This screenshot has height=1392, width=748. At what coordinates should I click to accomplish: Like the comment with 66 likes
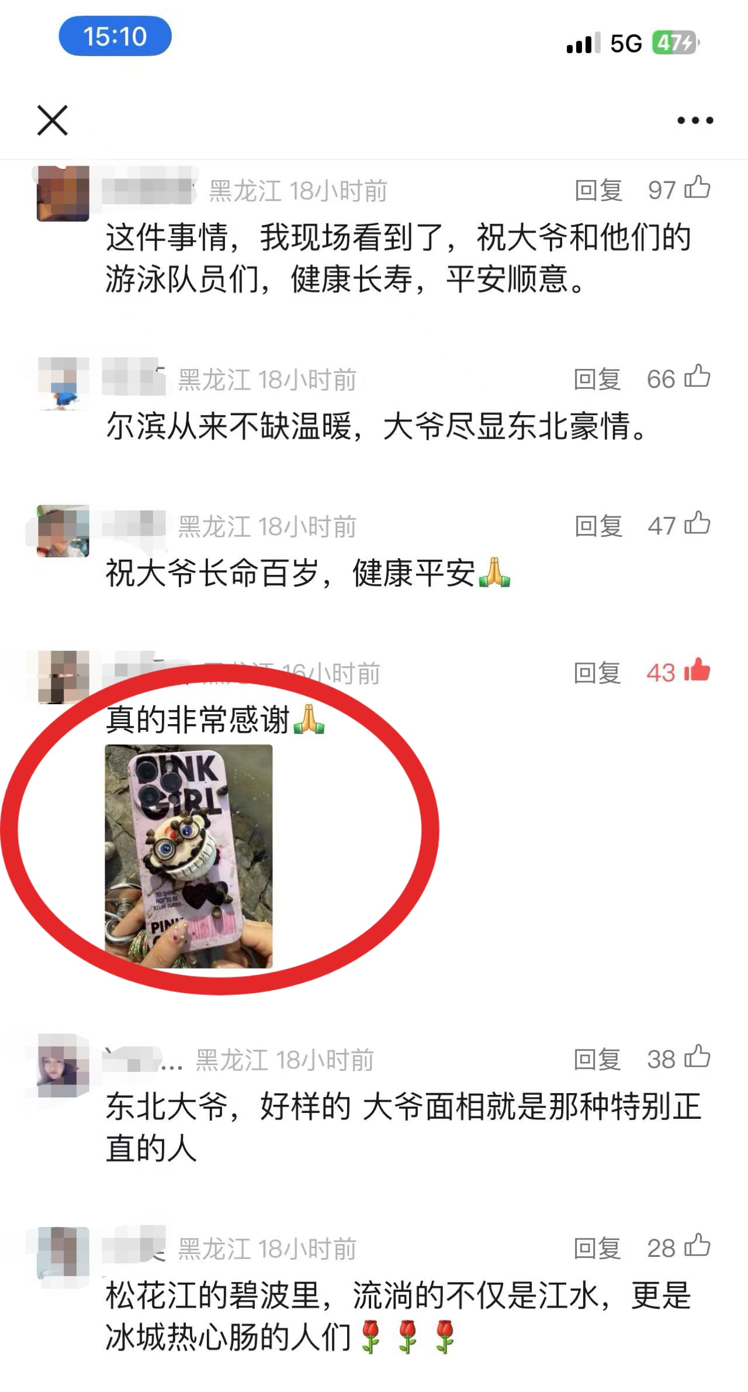[697, 377]
